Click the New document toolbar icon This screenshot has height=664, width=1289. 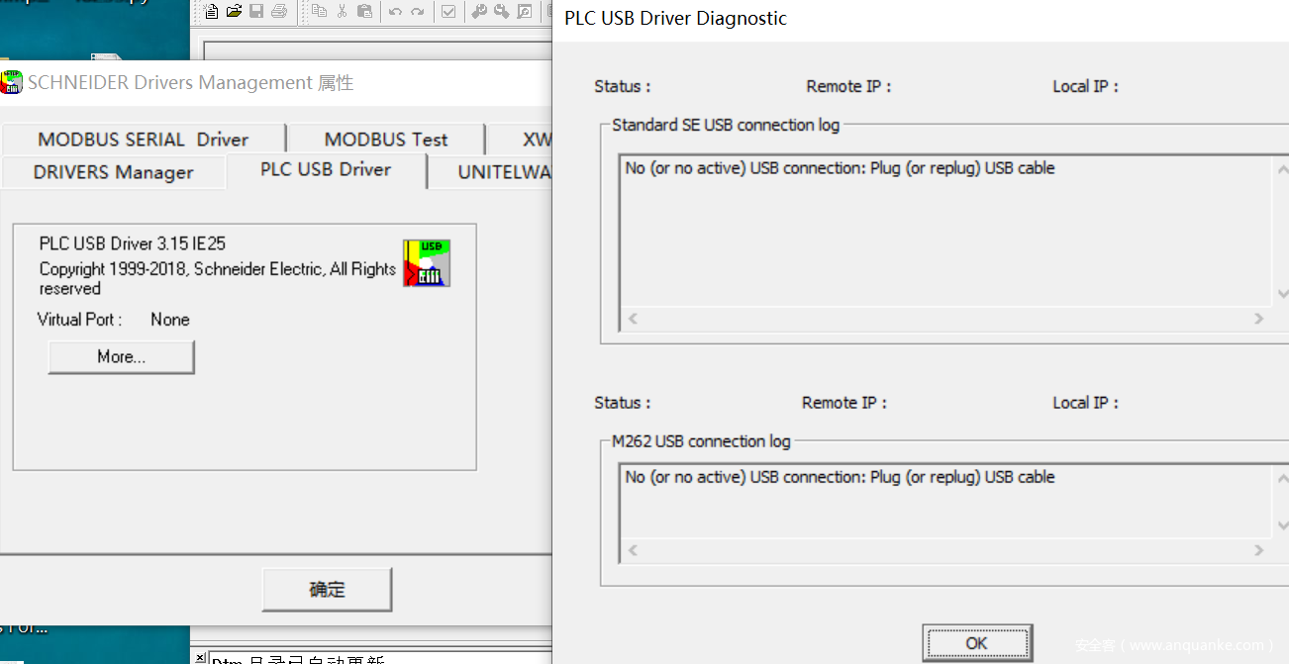click(212, 12)
